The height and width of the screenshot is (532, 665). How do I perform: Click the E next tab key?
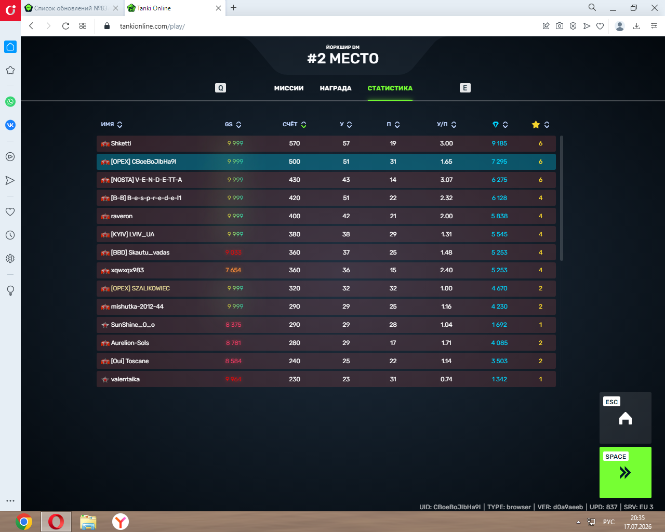point(465,88)
